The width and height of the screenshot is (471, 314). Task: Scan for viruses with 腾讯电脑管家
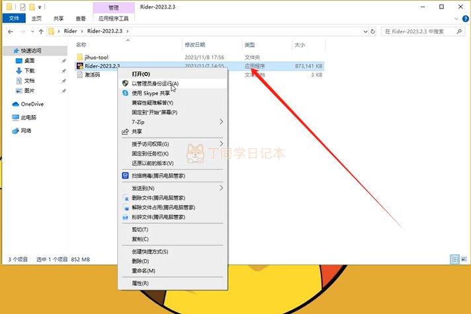tap(173, 176)
